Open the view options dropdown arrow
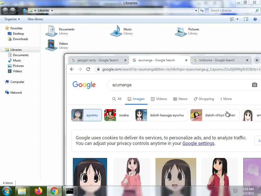Screen dimensions: 261x196 (x=237, y=19)
